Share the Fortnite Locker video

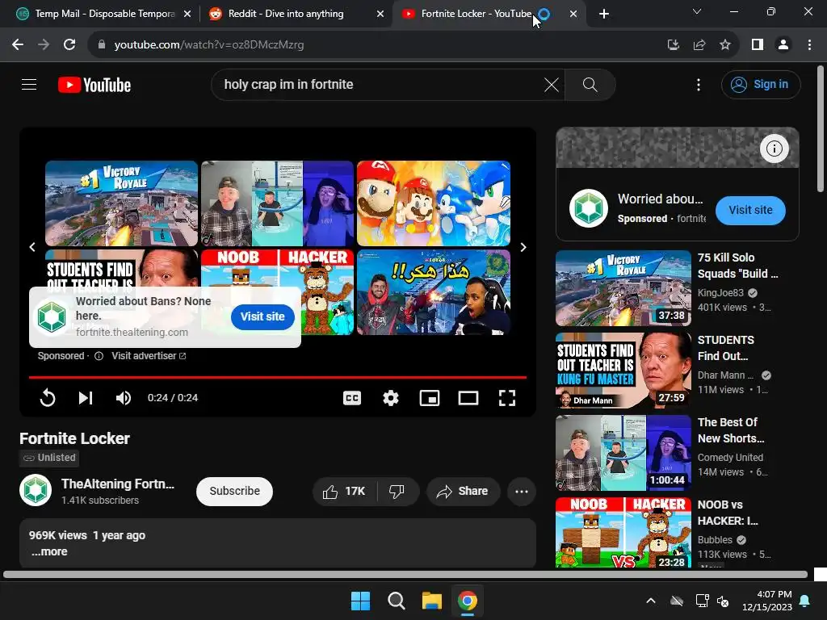click(463, 491)
